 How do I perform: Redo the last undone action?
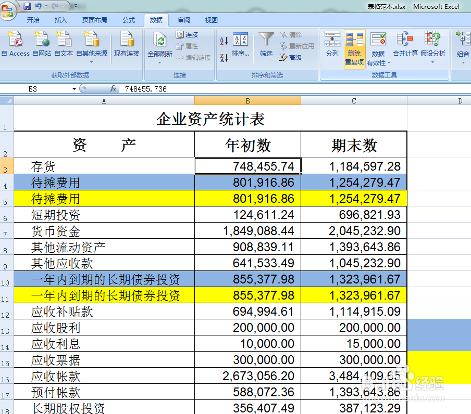[x=55, y=6]
